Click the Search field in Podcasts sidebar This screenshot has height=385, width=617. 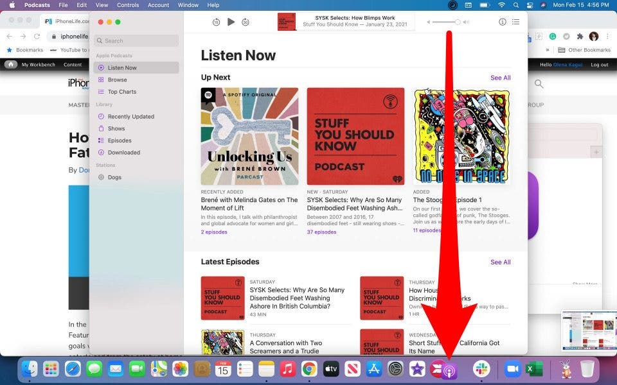click(x=136, y=40)
